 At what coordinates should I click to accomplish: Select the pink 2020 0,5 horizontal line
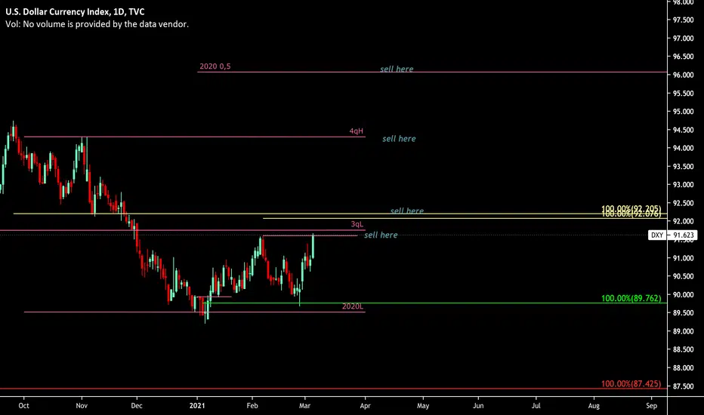[x=432, y=72]
